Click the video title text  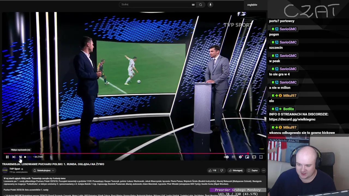[x=53, y=164]
